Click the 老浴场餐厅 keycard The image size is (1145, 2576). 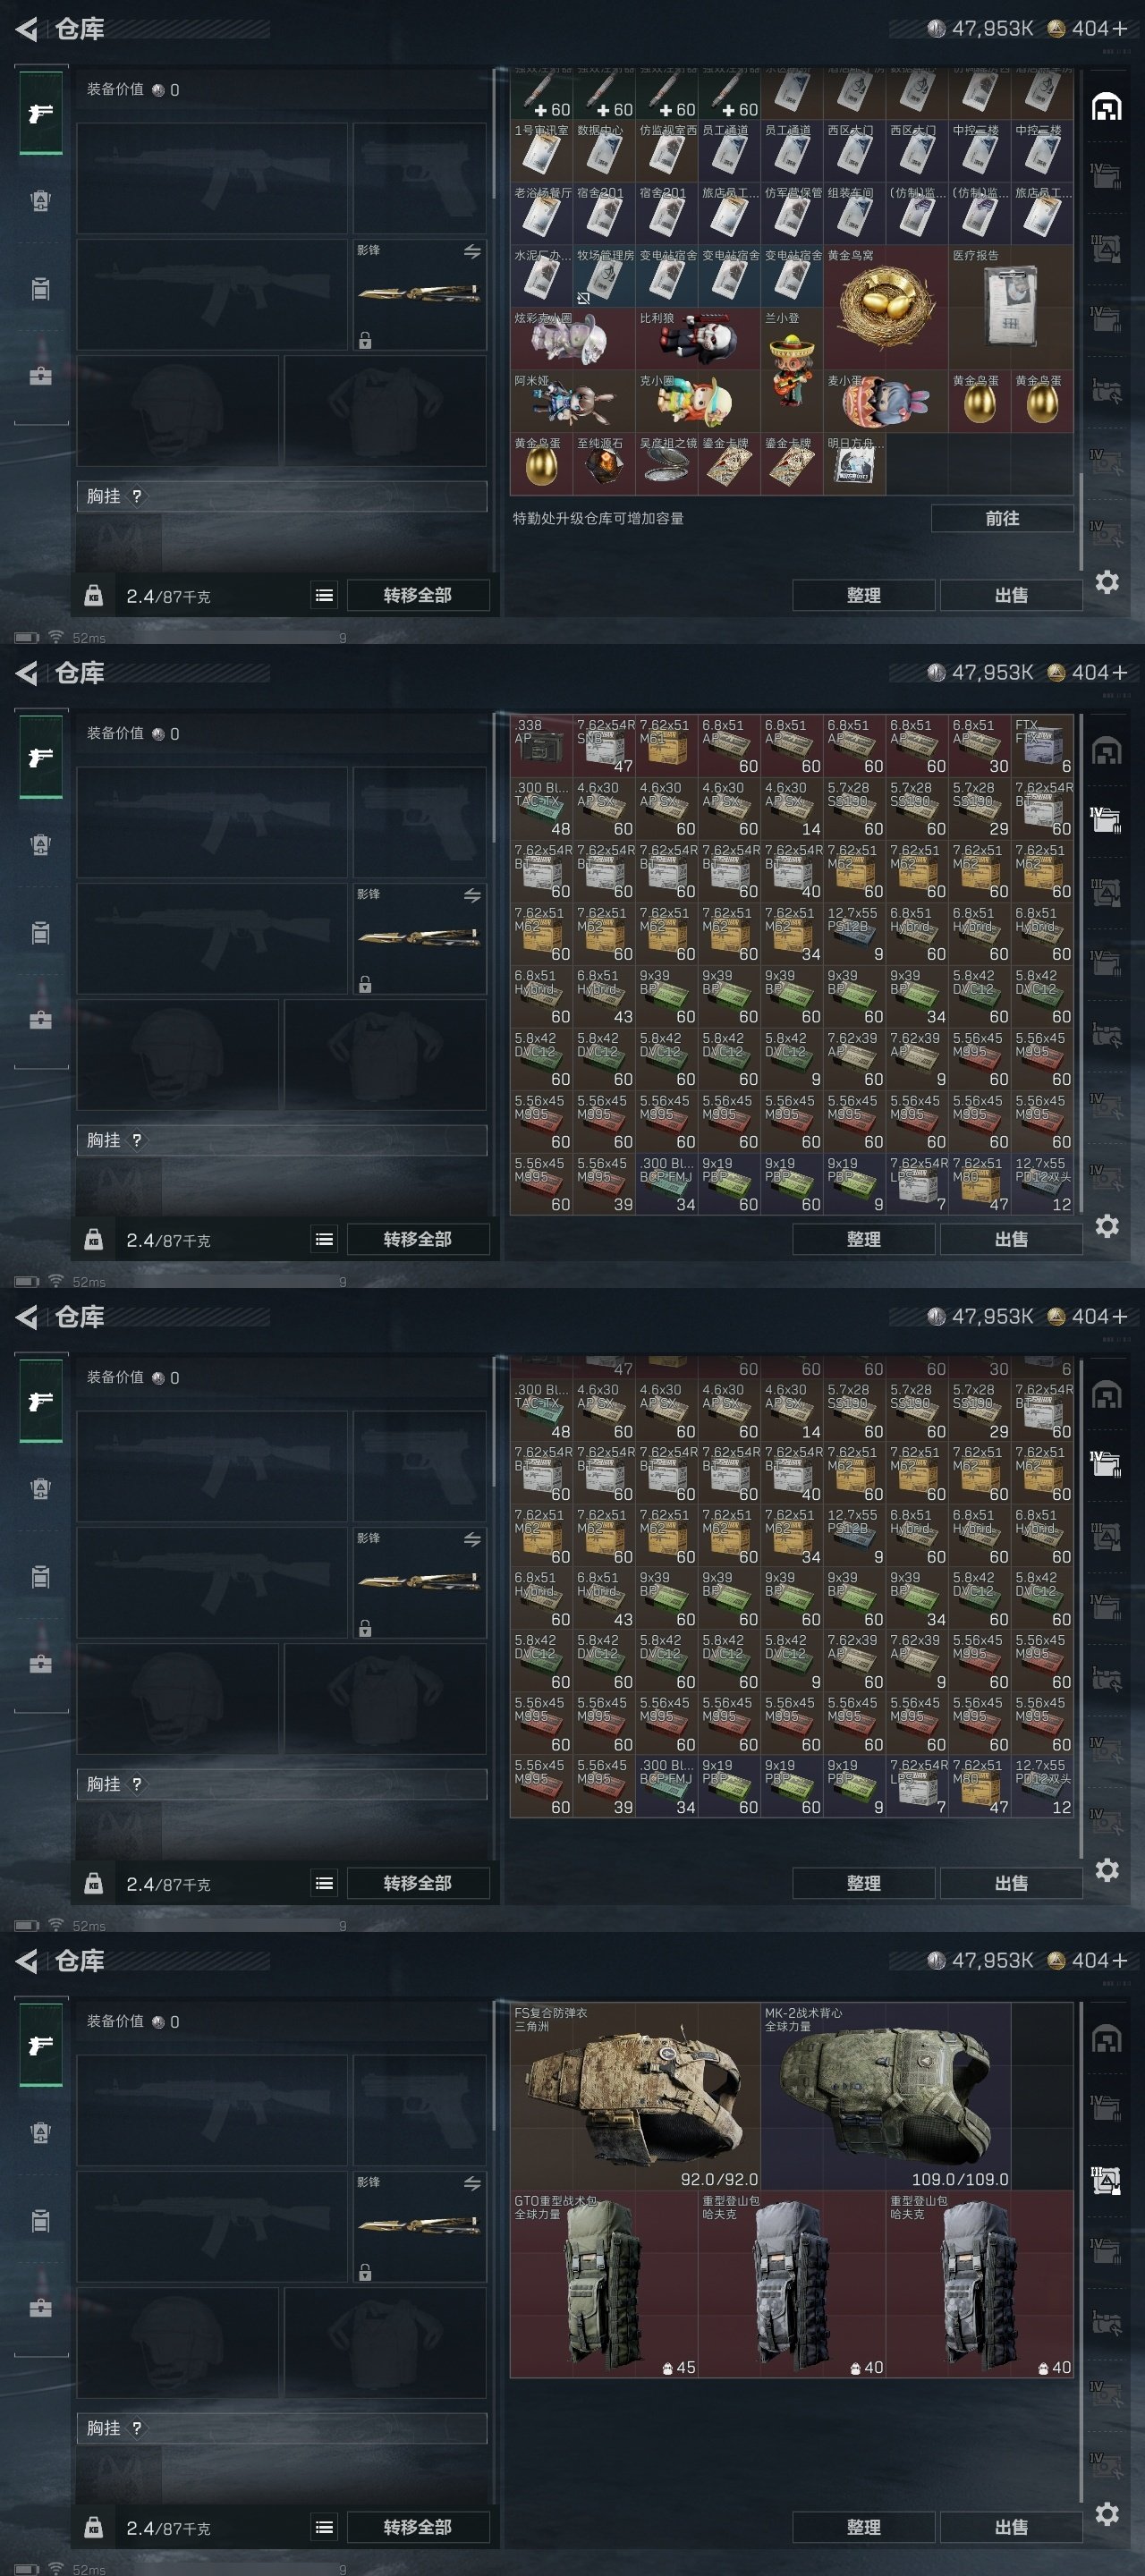pyautogui.click(x=542, y=214)
